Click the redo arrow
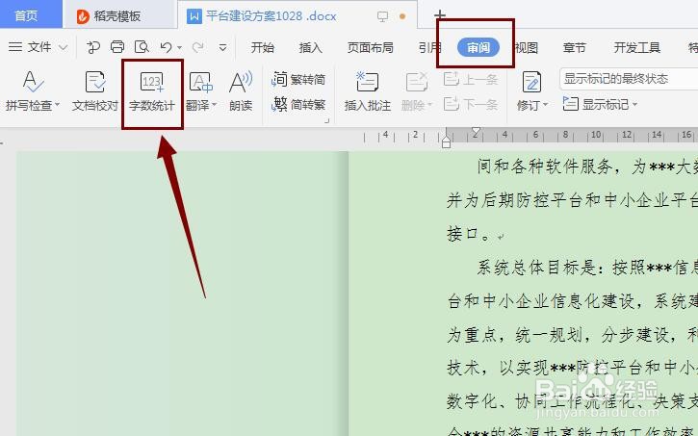The height and width of the screenshot is (436, 698). coord(197,47)
